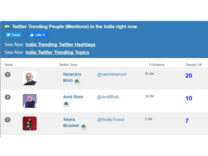This screenshot has height=156, width=208.
Task: Open India Trending Twitter Hashtags link
Action: [x=60, y=45]
